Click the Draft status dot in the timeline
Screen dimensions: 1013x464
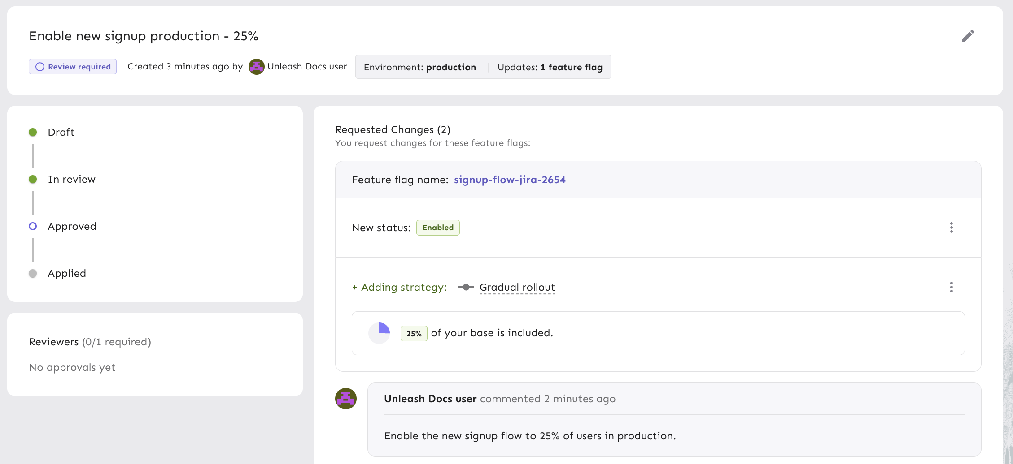point(32,132)
